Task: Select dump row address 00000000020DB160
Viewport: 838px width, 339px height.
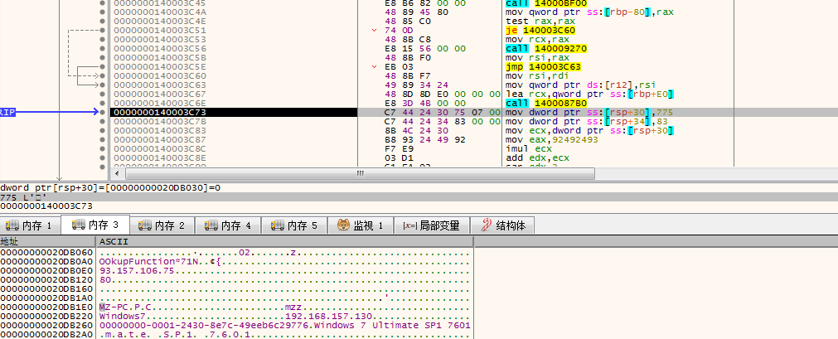Action: point(47,288)
